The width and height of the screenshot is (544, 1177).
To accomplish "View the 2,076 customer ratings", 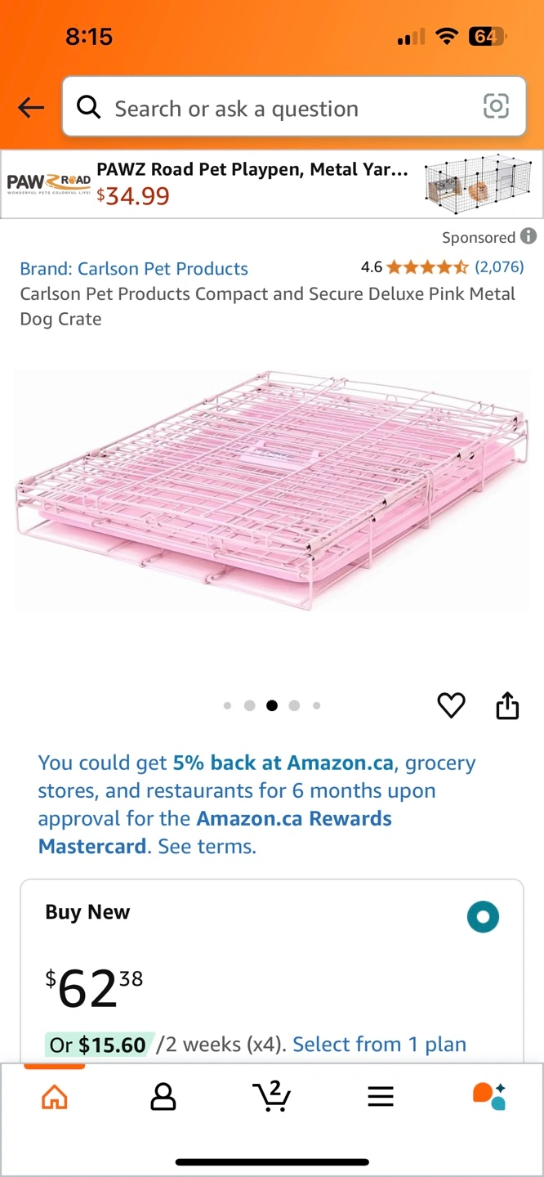I will 499,266.
